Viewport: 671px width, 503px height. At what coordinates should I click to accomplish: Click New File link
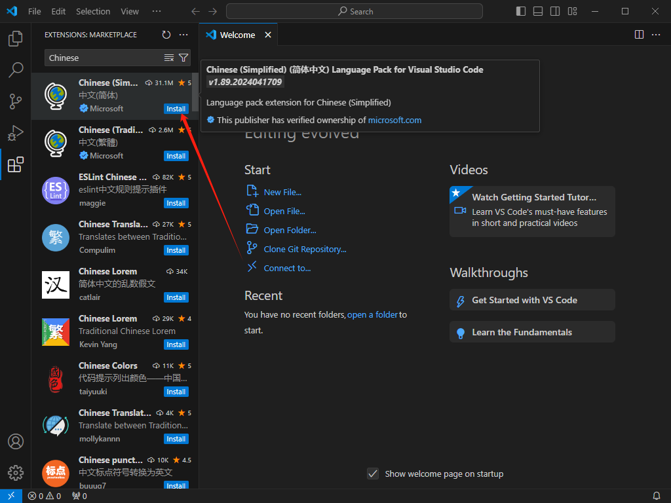point(282,192)
